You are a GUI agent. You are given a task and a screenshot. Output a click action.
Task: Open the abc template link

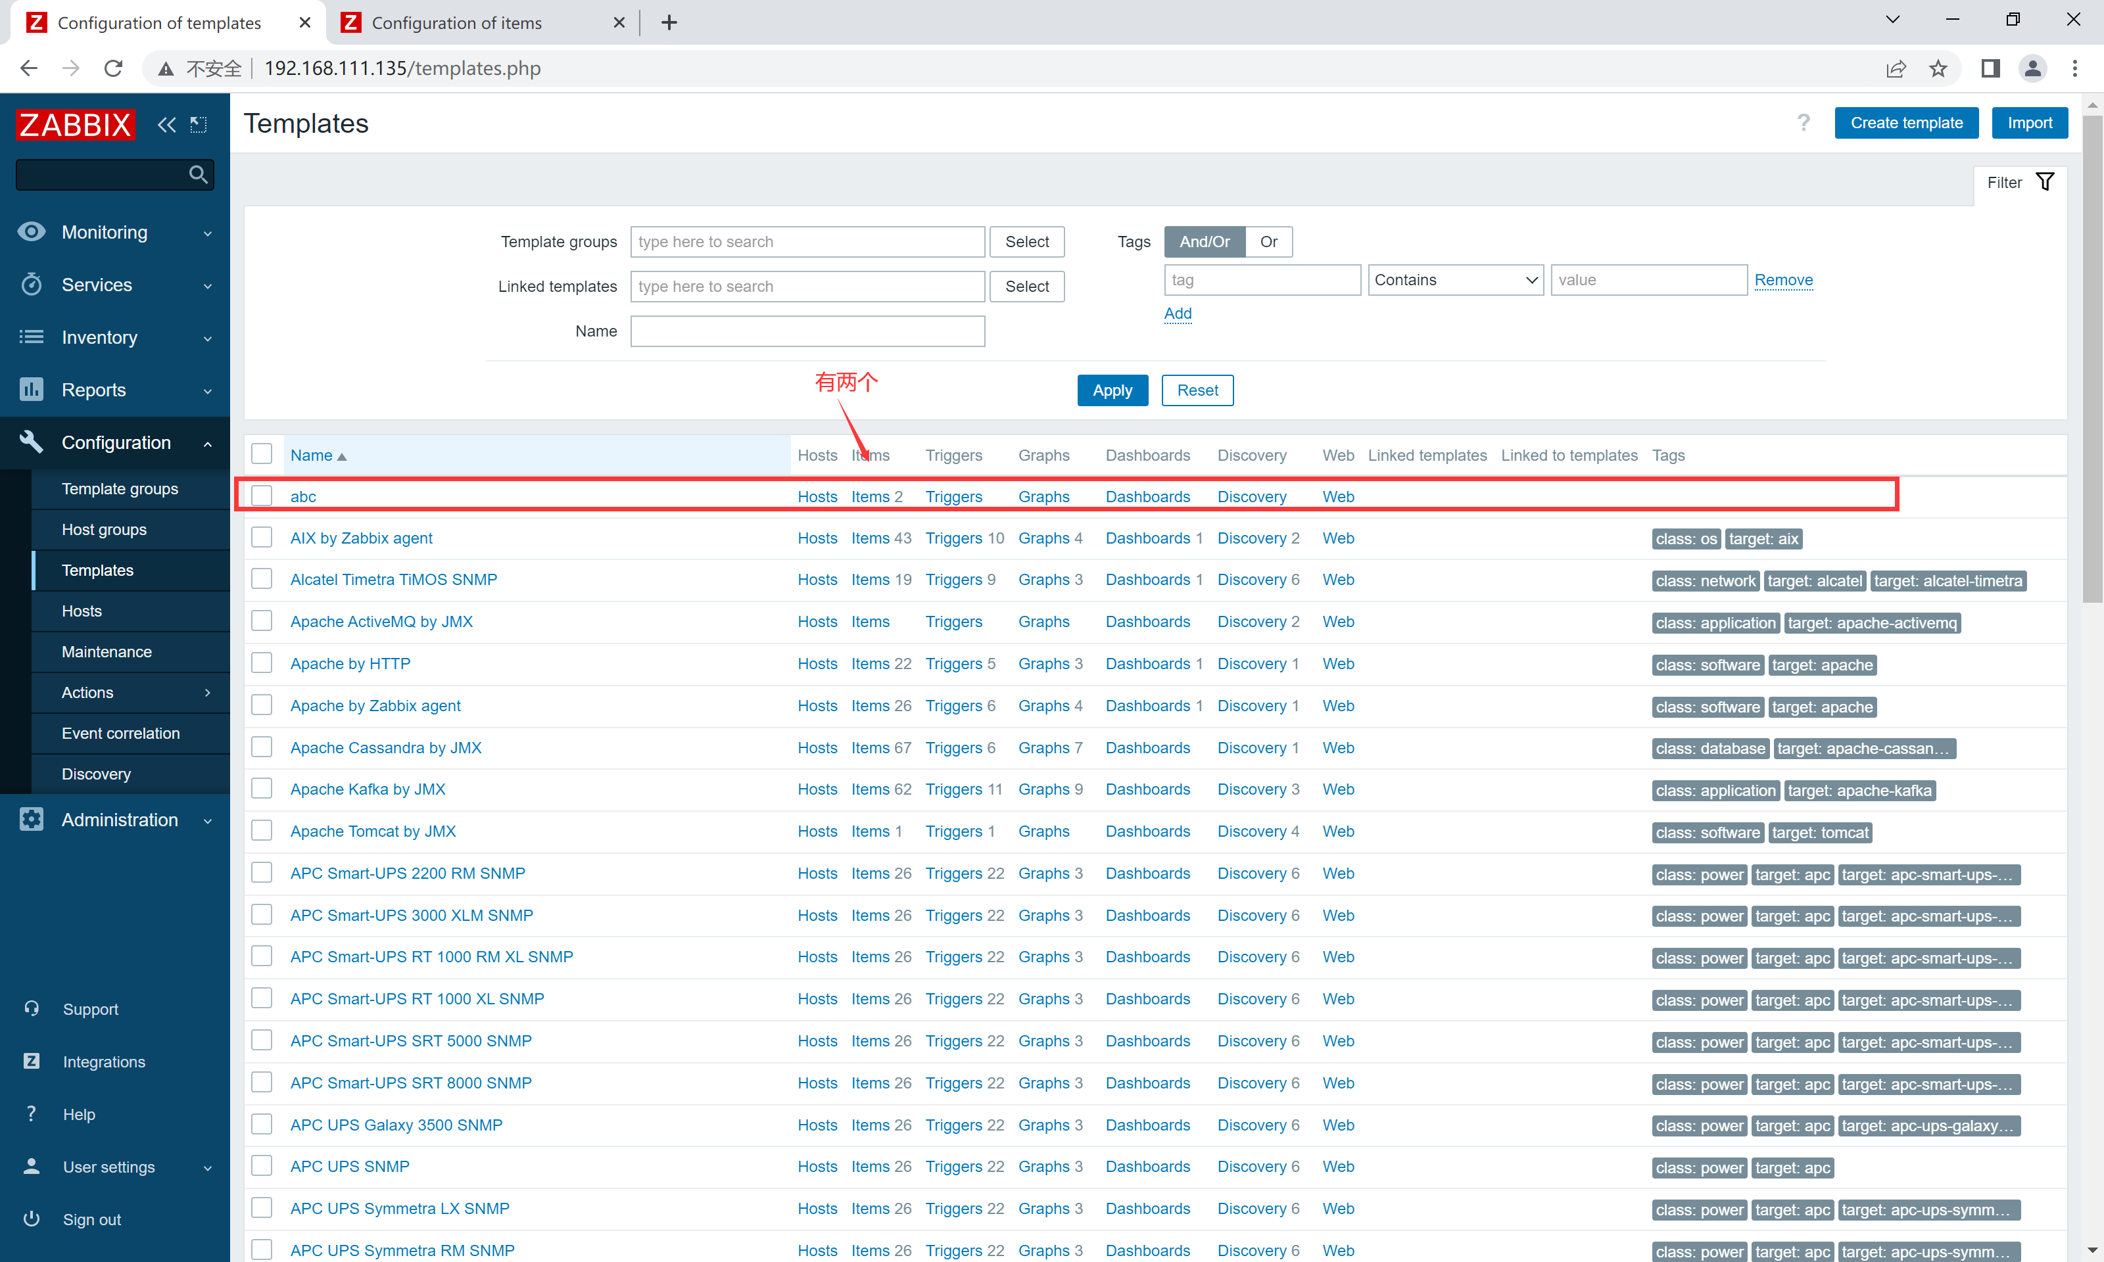tap(302, 496)
